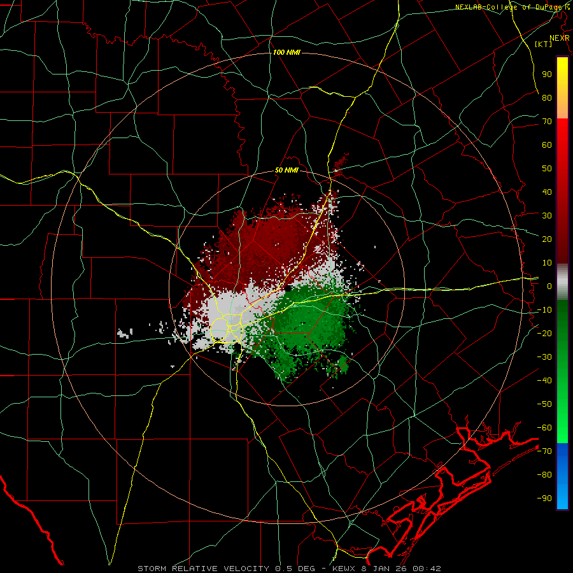Pick the bright green segment near -60
The image size is (573, 573).
[x=562, y=428]
